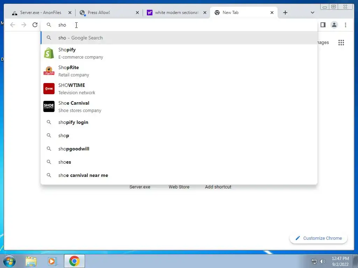This screenshot has height=268, width=358.
Task: Go back to previous page
Action: click(x=13, y=25)
